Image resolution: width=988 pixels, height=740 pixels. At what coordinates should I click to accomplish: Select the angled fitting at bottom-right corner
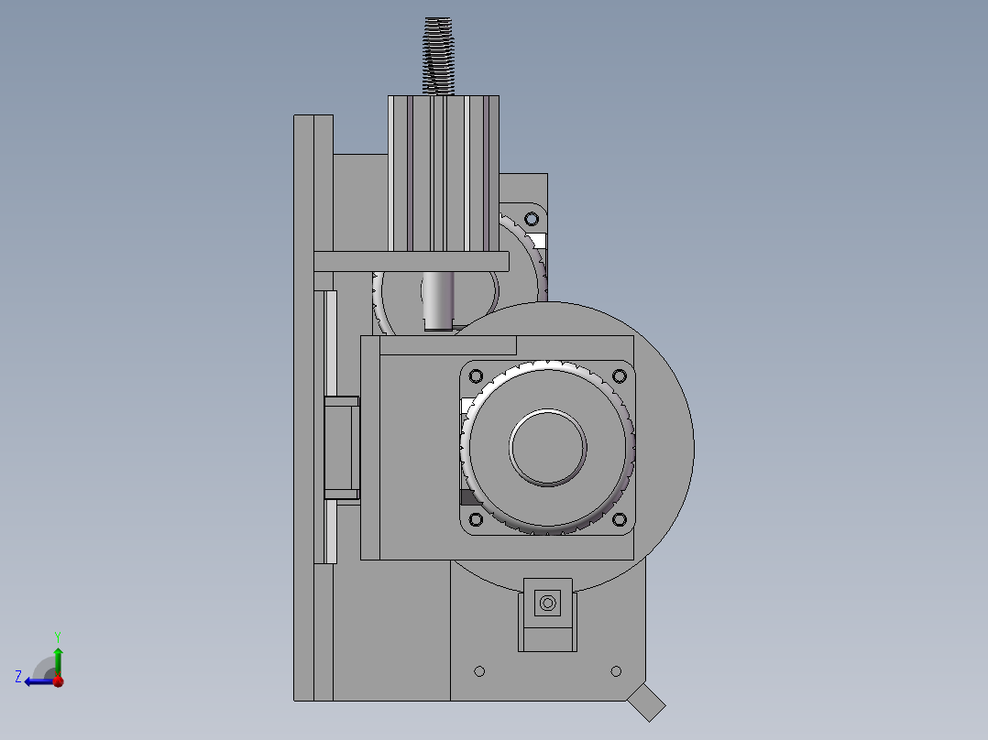point(646,702)
